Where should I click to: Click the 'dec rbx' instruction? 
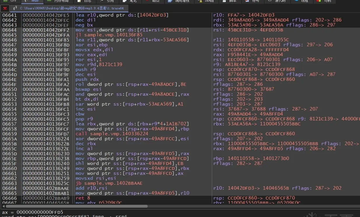(x=86, y=144)
